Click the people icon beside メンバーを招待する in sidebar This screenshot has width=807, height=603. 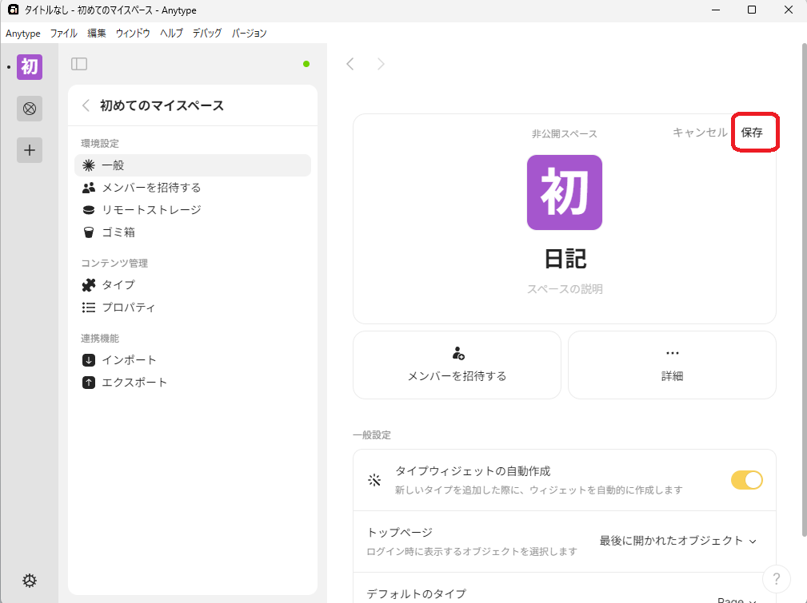(89, 188)
